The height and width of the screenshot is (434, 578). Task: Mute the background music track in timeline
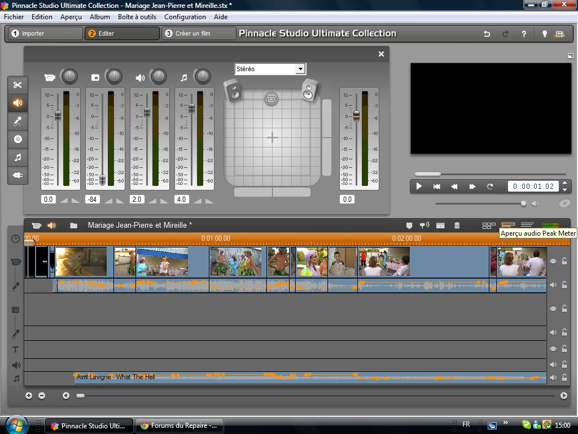coord(553,377)
